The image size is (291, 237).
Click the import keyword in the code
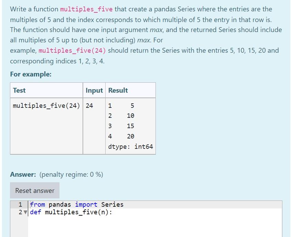(x=86, y=204)
